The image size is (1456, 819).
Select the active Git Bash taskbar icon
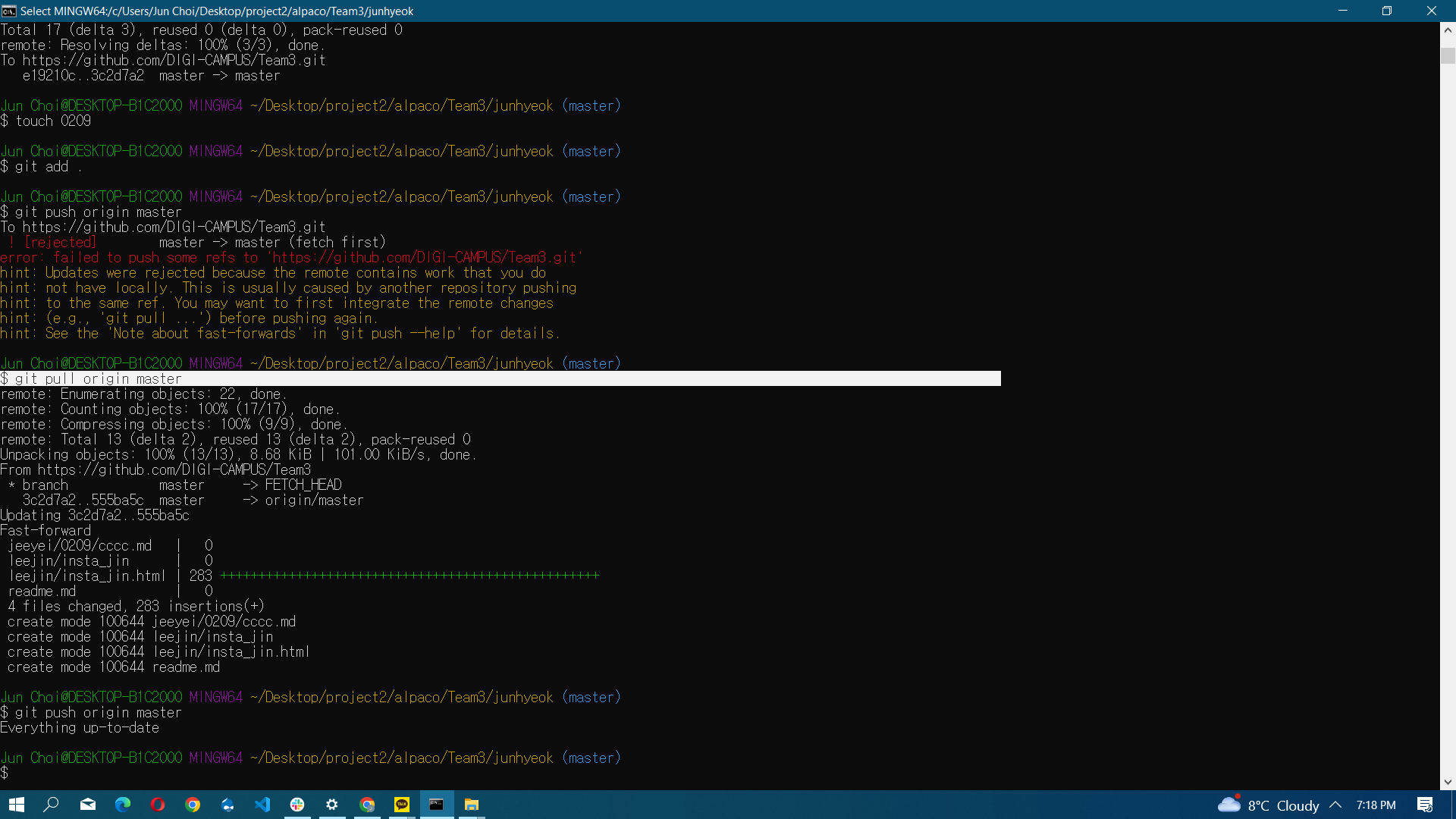coord(436,805)
